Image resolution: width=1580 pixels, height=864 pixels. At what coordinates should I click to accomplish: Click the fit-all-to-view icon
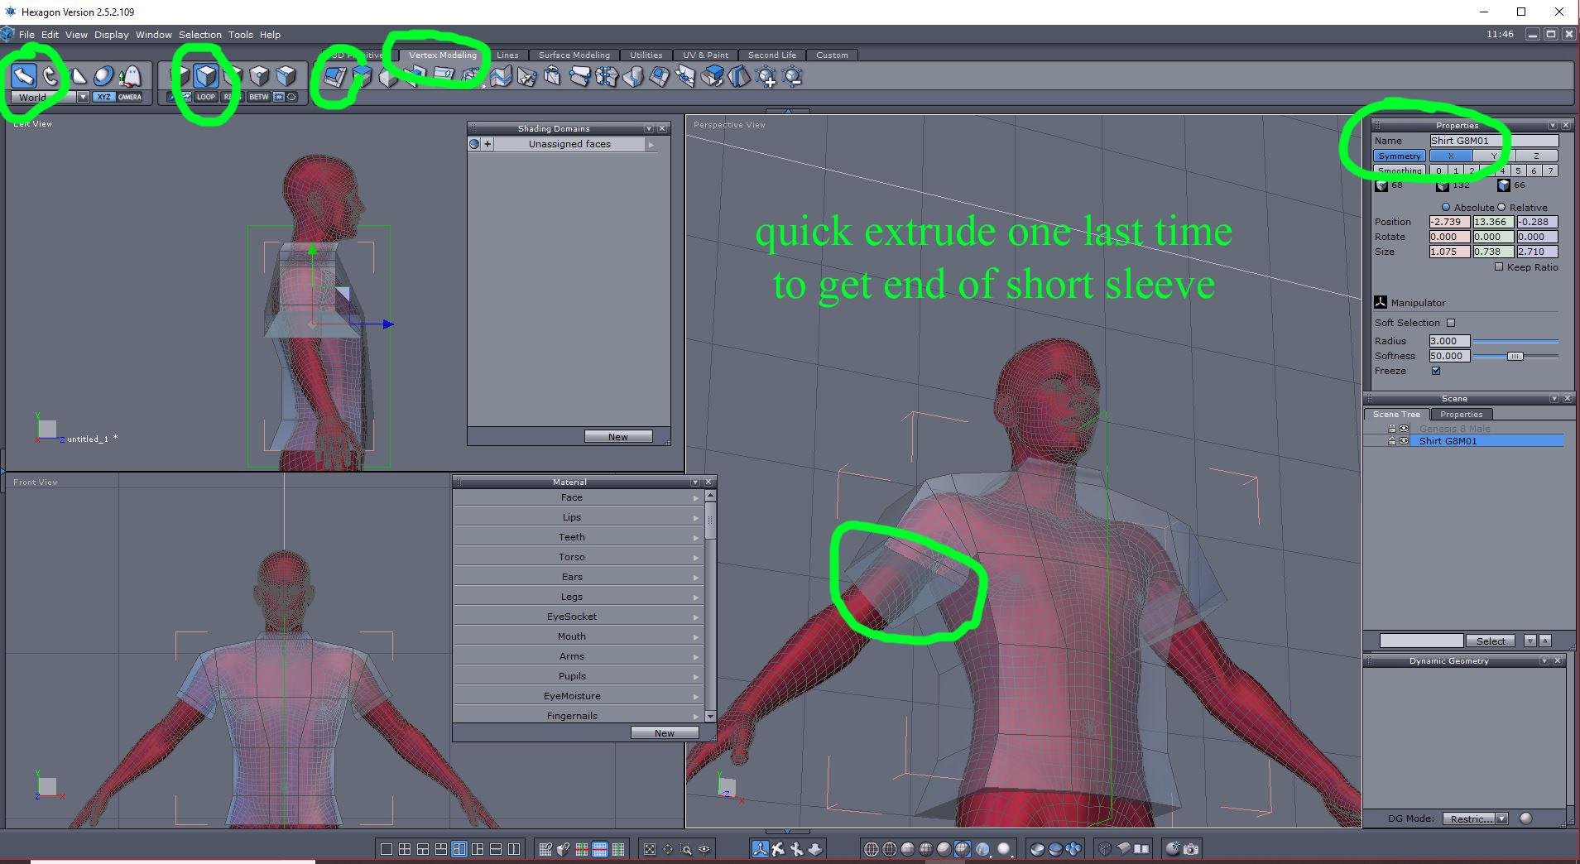pos(650,849)
